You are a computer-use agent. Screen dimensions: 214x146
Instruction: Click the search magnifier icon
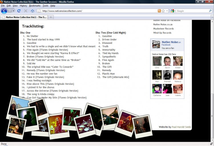tap(210, 11)
